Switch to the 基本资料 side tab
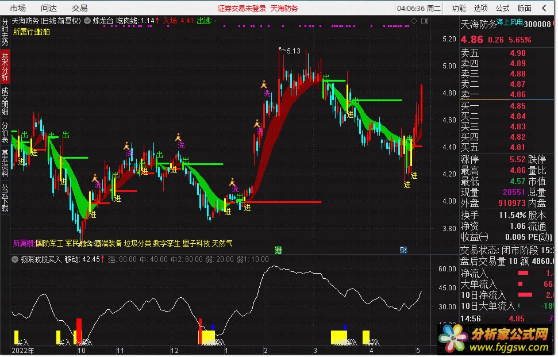Viewport: 558px width, 357px height. [5, 163]
